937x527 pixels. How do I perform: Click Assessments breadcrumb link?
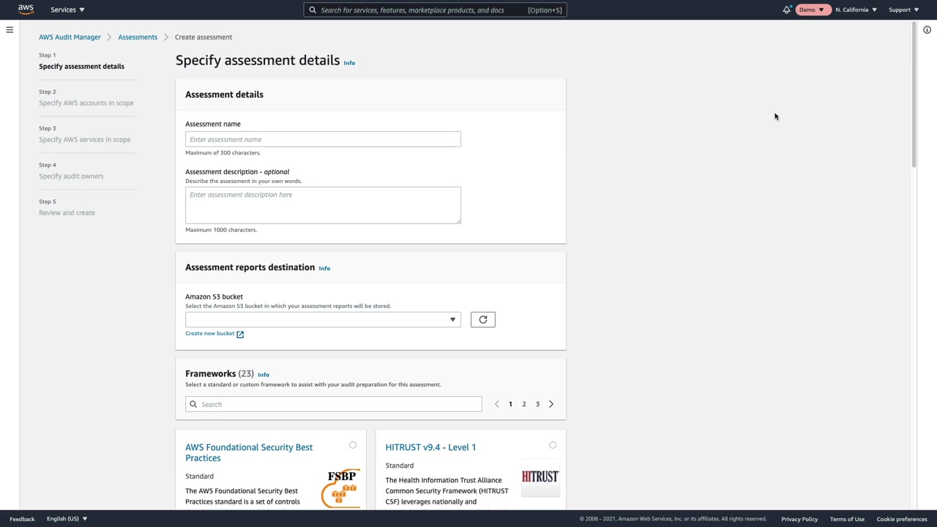point(138,37)
